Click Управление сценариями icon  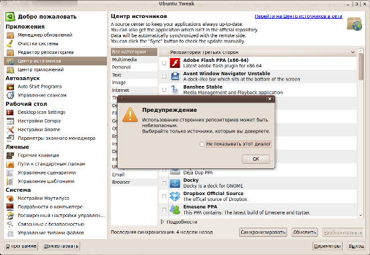point(10,172)
